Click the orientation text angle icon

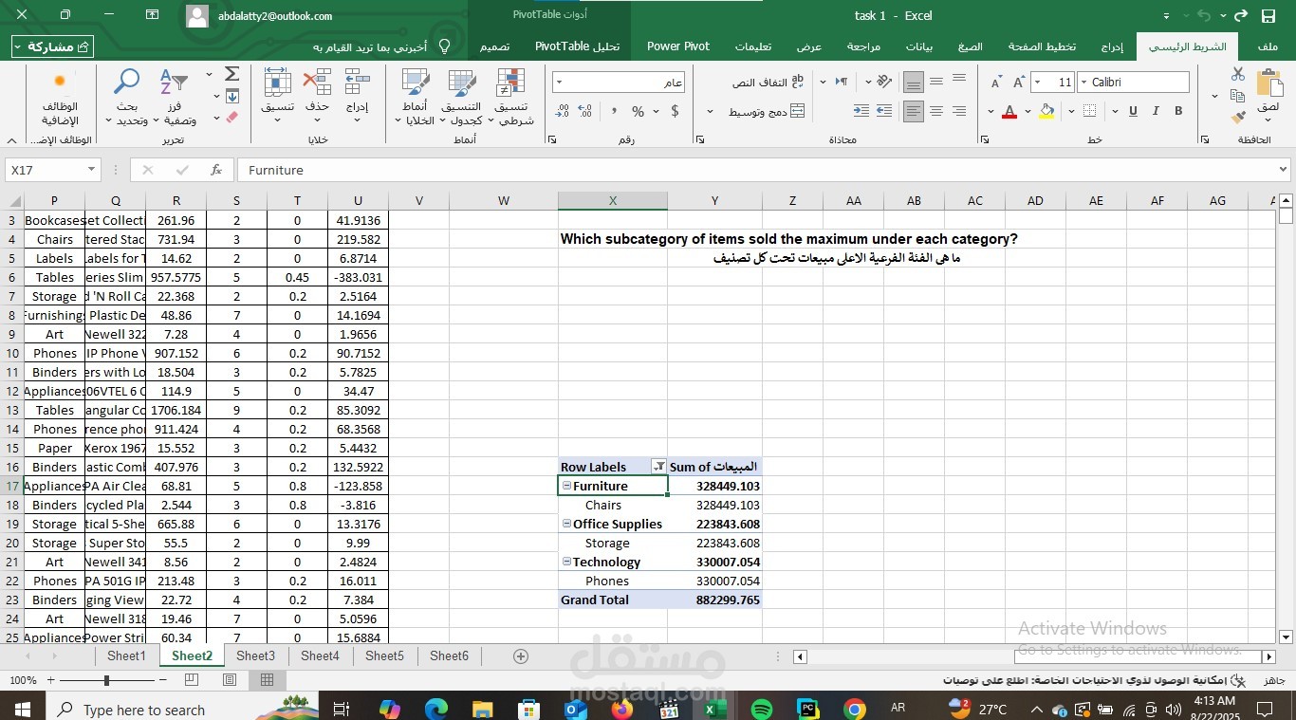883,82
